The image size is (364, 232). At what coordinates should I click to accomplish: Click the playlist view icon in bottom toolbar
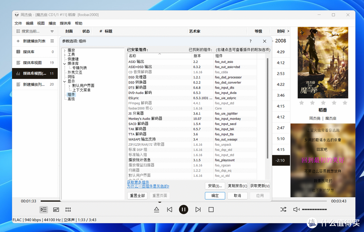[43, 209]
